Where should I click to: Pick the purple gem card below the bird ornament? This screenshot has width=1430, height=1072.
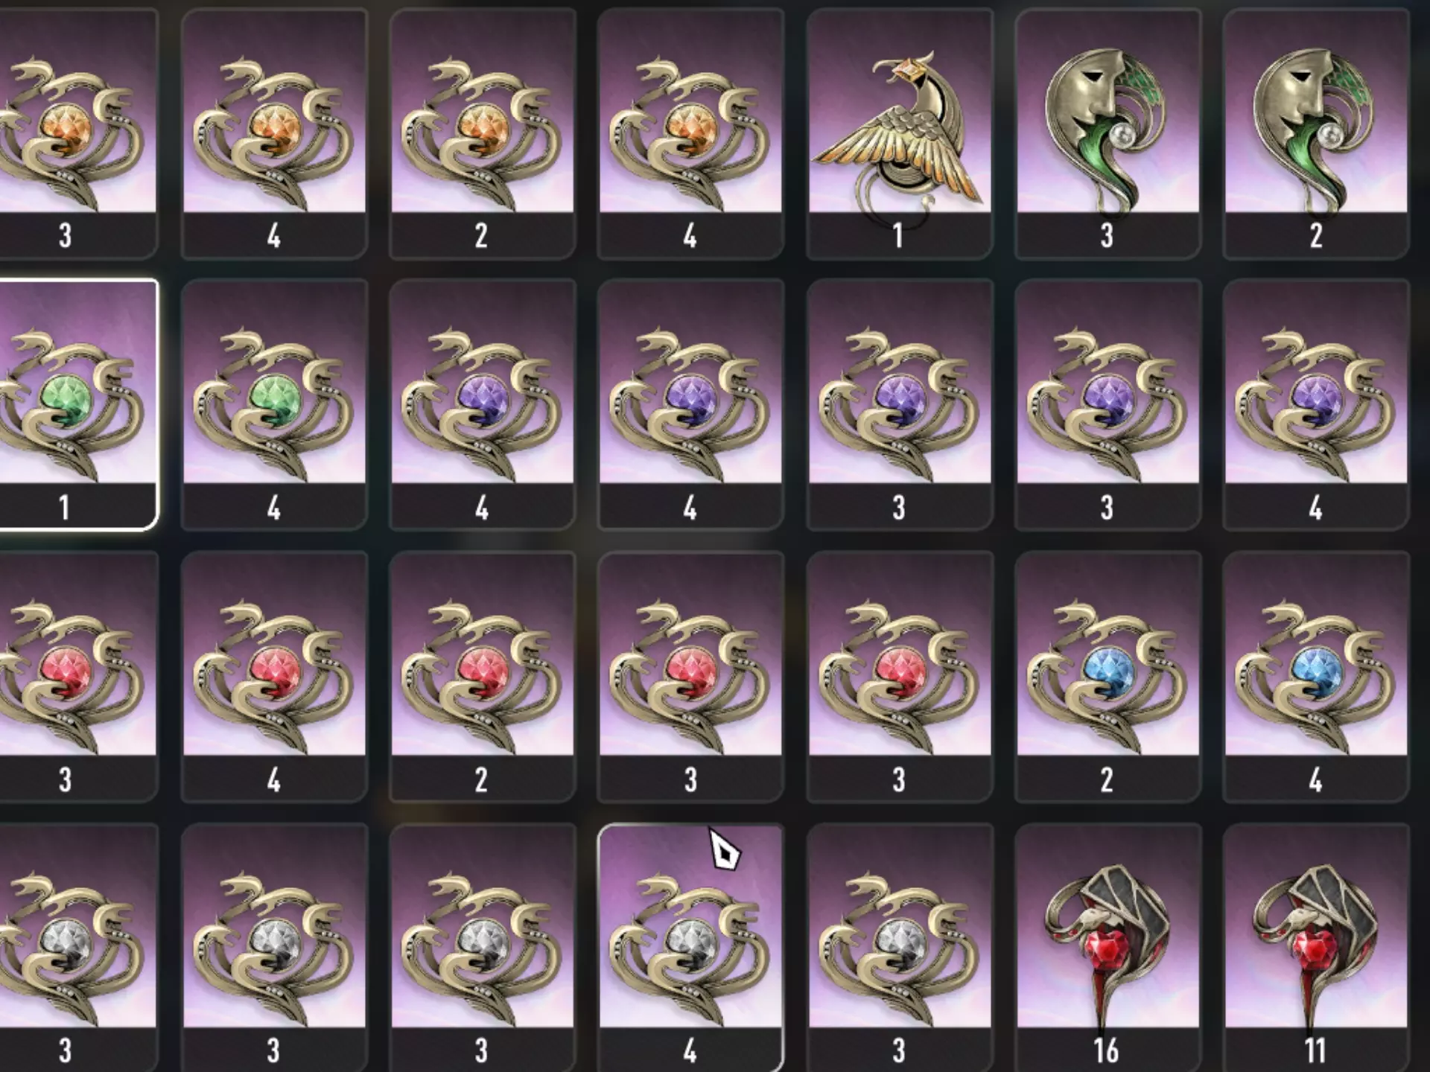[899, 405]
